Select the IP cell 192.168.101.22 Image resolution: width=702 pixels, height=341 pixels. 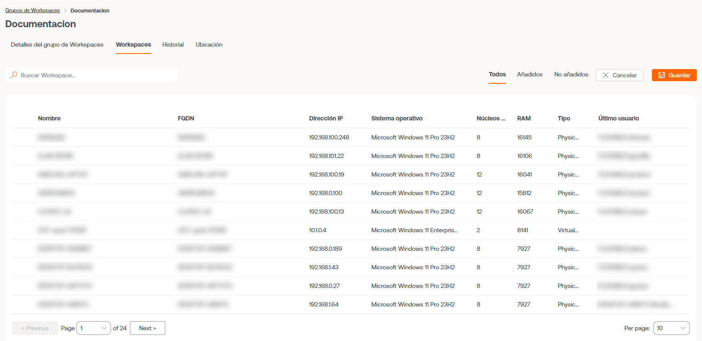(x=326, y=156)
